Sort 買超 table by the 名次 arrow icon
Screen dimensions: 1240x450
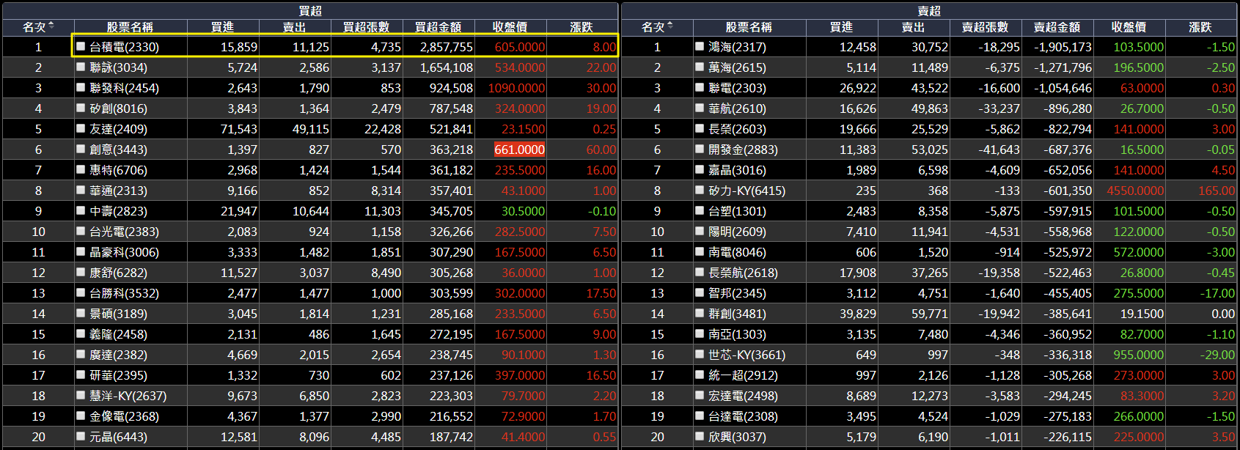(x=51, y=26)
